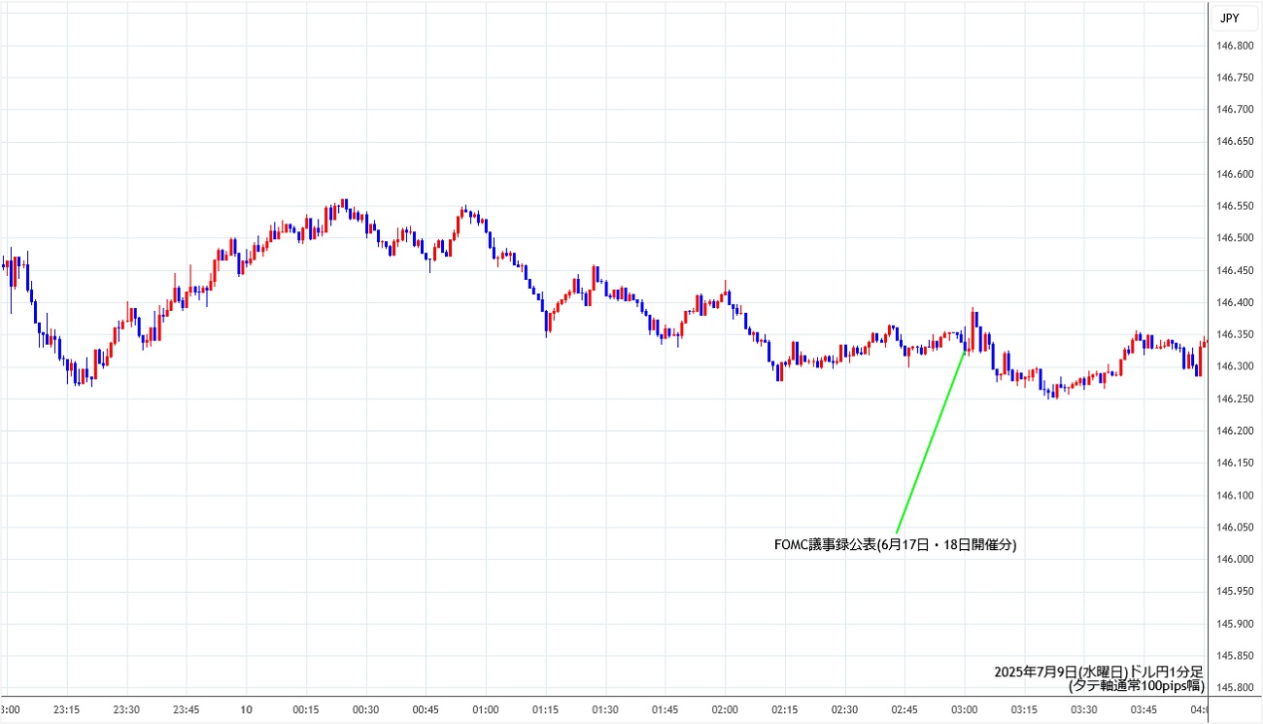
Task: Click the 146.050 price label
Action: (1234, 527)
